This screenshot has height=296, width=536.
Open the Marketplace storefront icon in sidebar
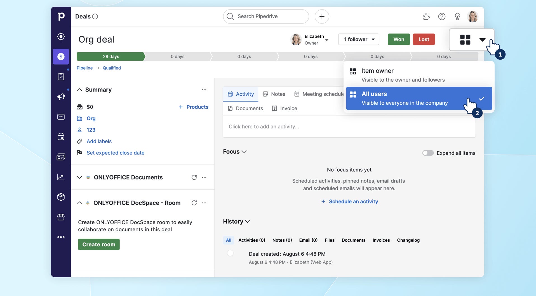(61, 217)
